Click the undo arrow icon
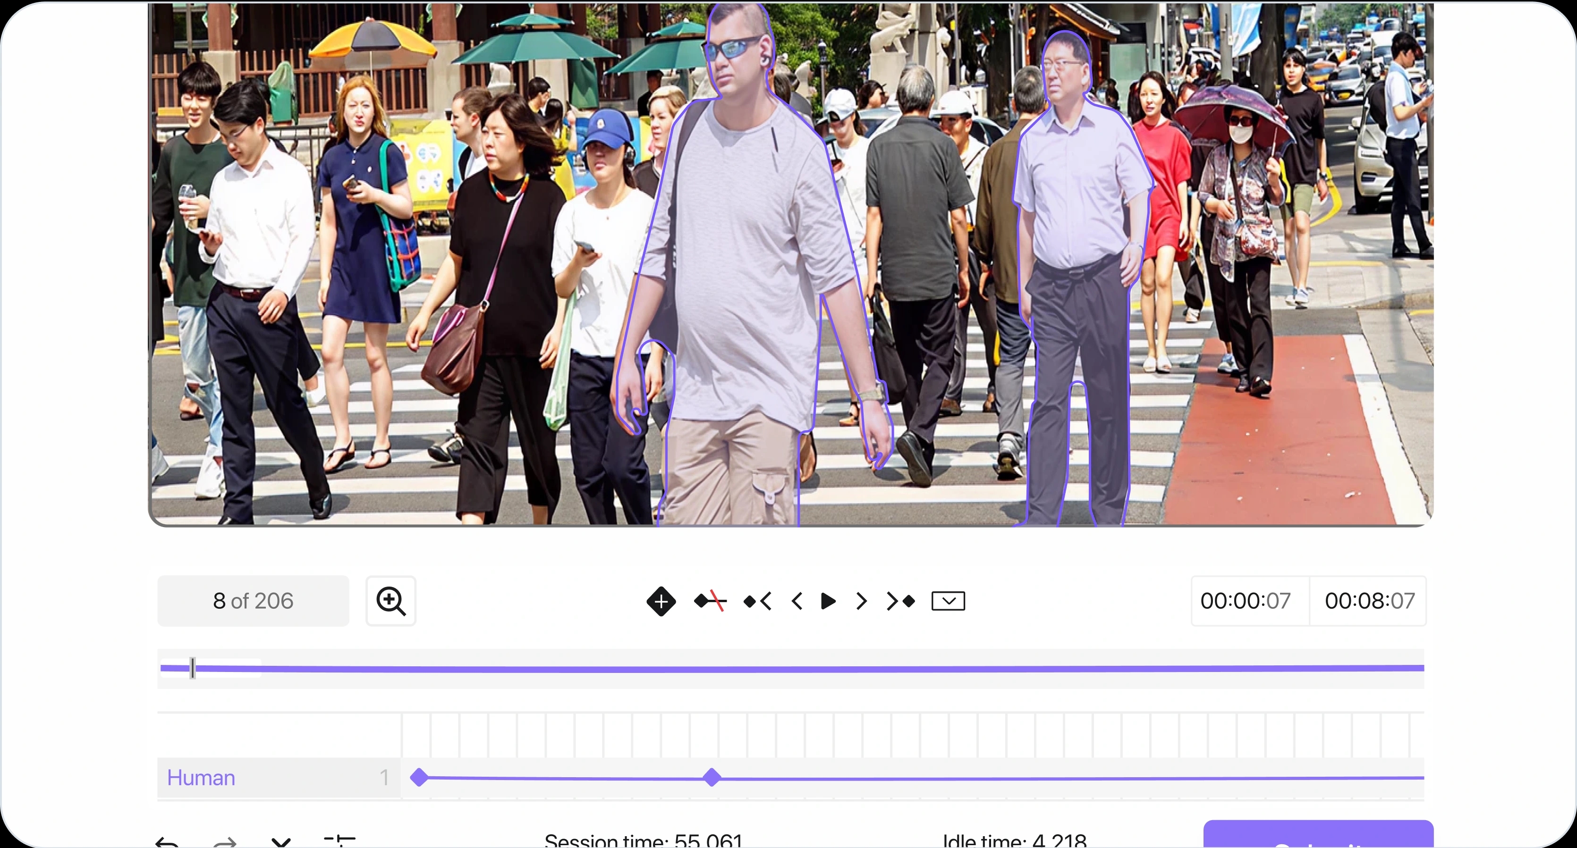This screenshot has height=848, width=1577. pos(167,842)
